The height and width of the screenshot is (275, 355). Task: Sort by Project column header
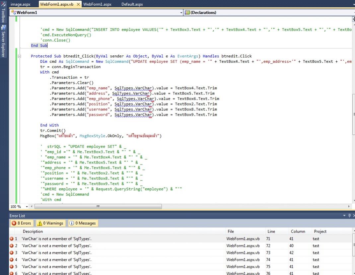coord(332,231)
